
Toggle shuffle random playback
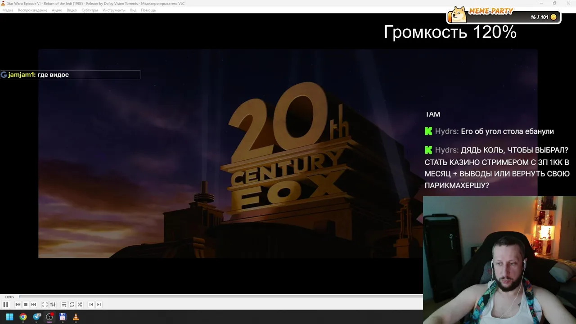(x=80, y=305)
